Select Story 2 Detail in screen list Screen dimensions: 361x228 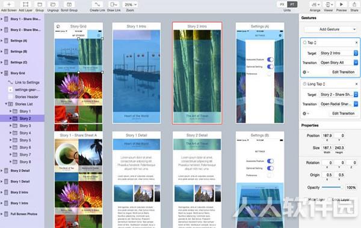20,170
